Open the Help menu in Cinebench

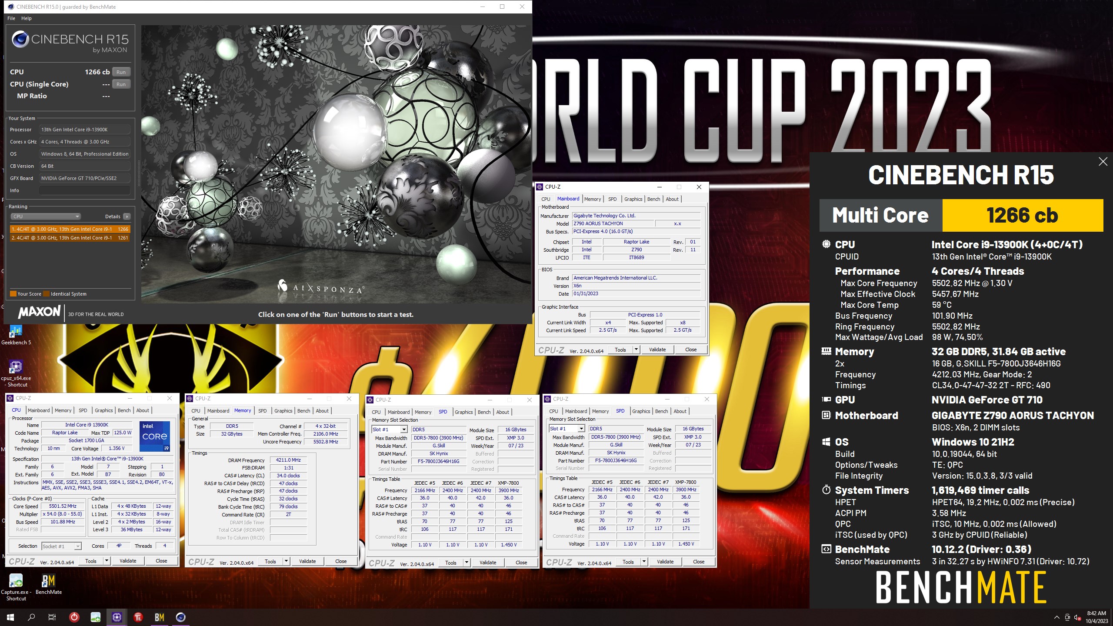click(x=27, y=18)
